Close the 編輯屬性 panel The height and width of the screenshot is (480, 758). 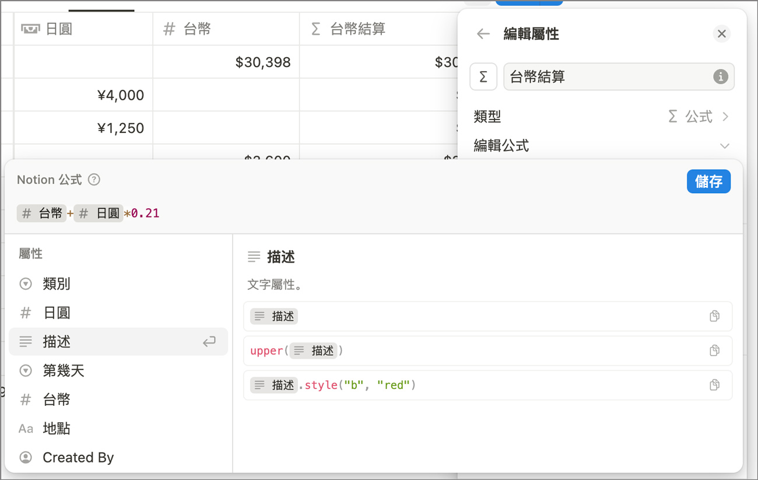coord(721,34)
